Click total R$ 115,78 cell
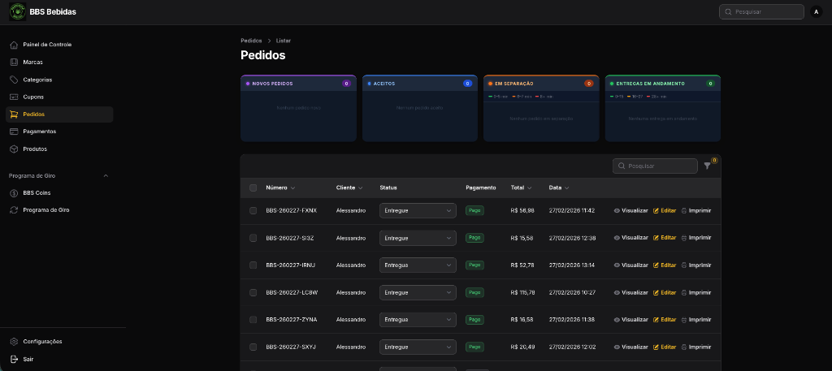This screenshot has width=832, height=371. (x=522, y=292)
